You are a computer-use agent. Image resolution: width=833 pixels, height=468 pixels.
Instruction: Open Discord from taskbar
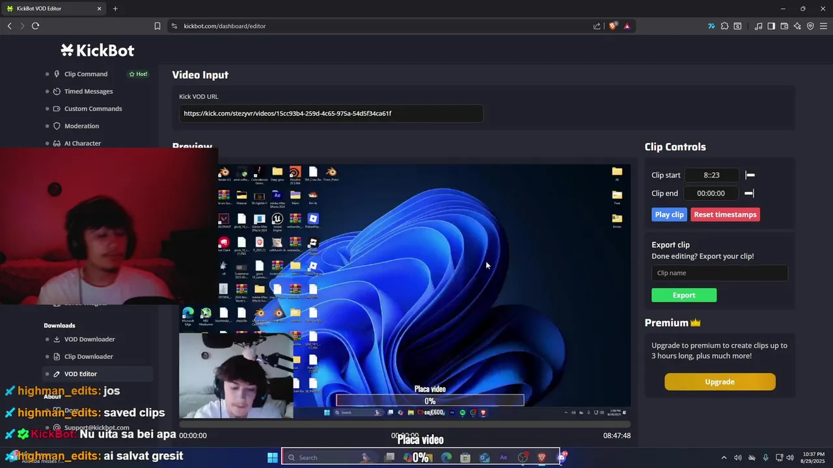pyautogui.click(x=561, y=458)
